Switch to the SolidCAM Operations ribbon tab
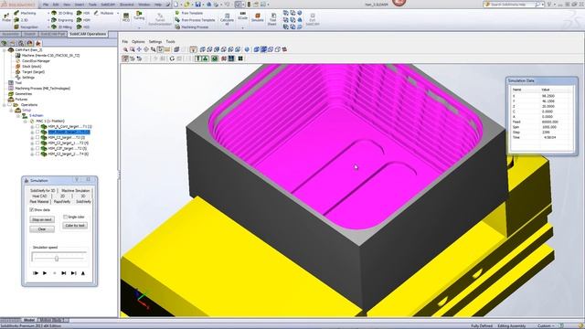The width and height of the screenshot is (585, 329). click(88, 34)
